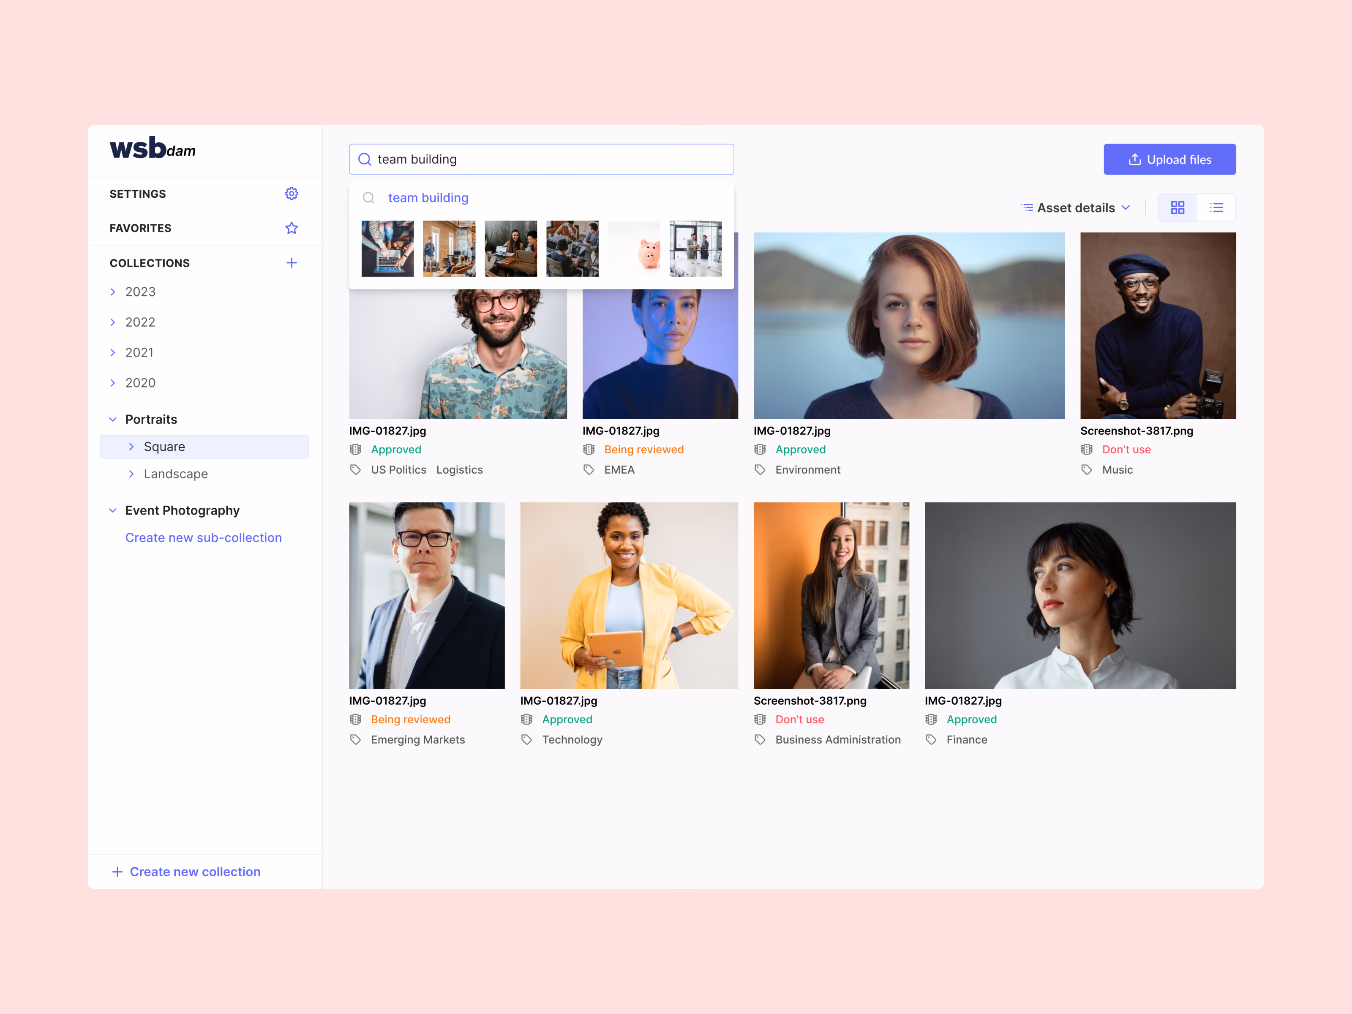This screenshot has width=1352, height=1014.
Task: Click the US Politics tag
Action: pyautogui.click(x=398, y=469)
